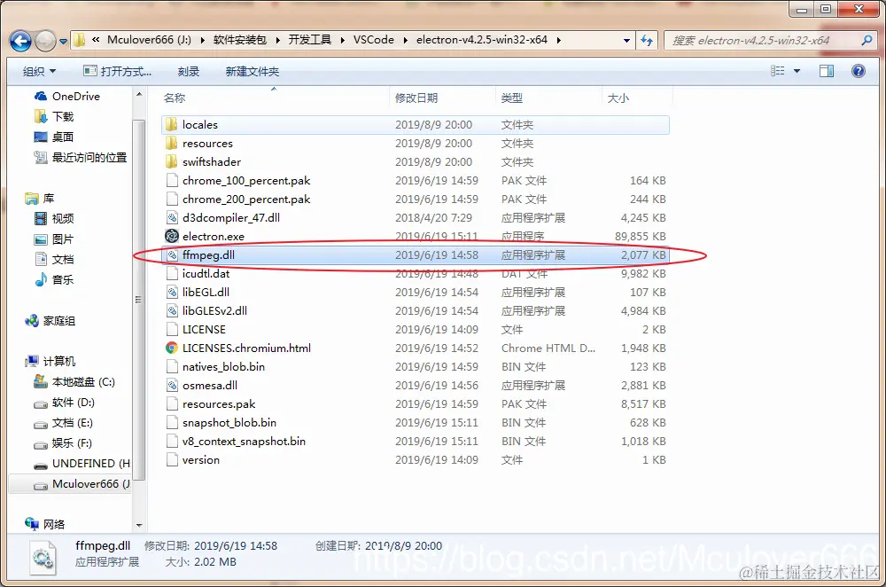Click 刻录 in the toolbar
The image size is (886, 587).
tap(188, 71)
